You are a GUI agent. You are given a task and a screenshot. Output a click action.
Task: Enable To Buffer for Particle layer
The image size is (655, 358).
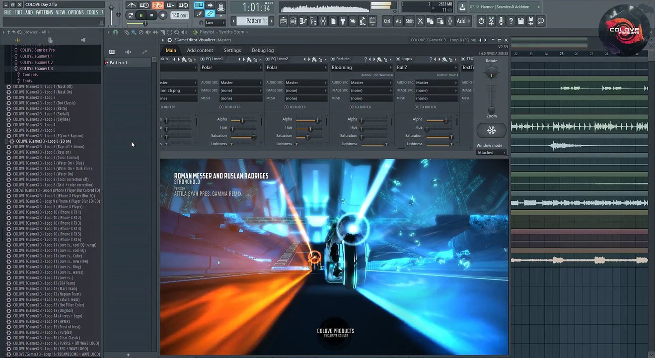pyautogui.click(x=352, y=107)
